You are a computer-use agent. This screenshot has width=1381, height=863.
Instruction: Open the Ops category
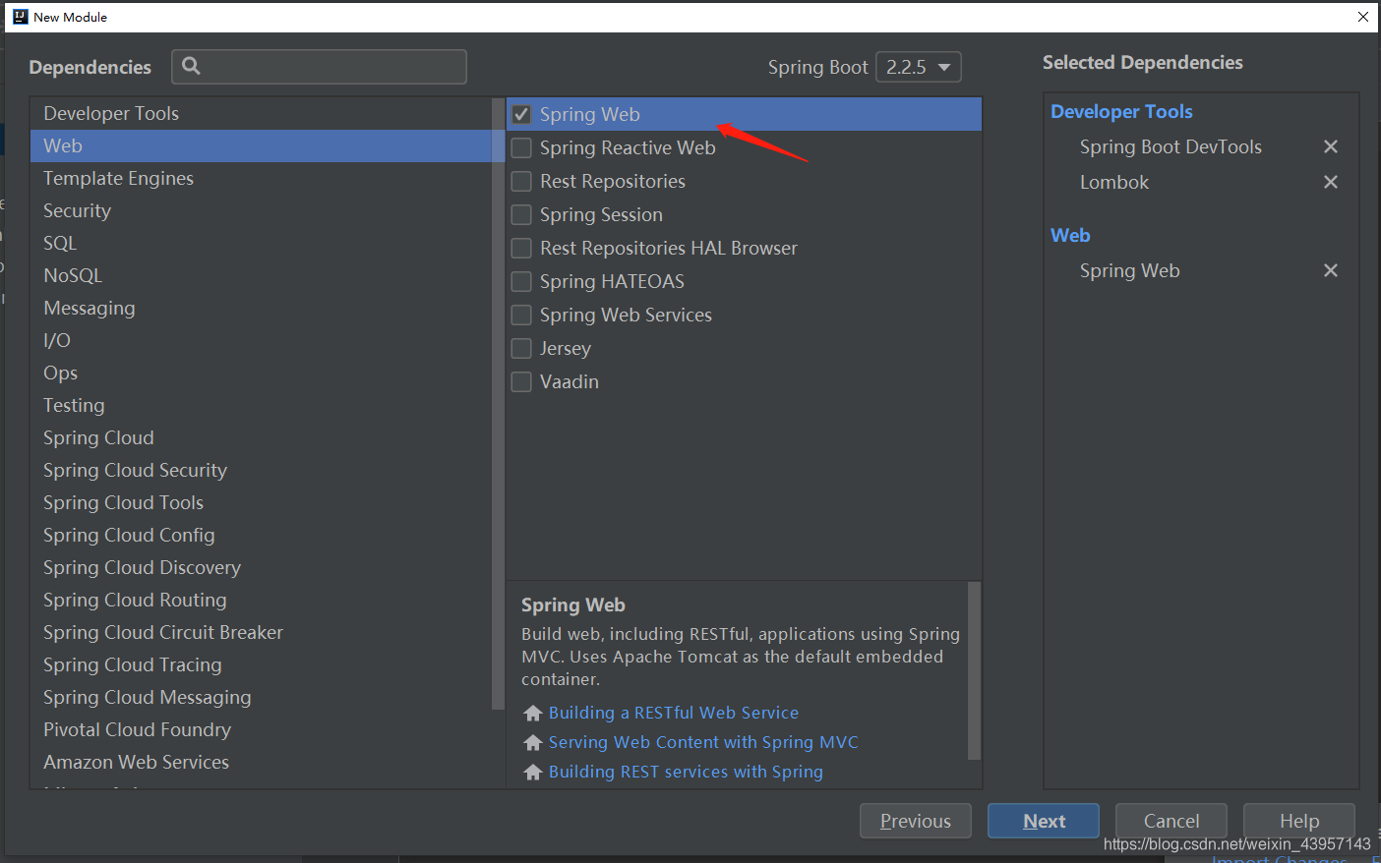coord(261,373)
